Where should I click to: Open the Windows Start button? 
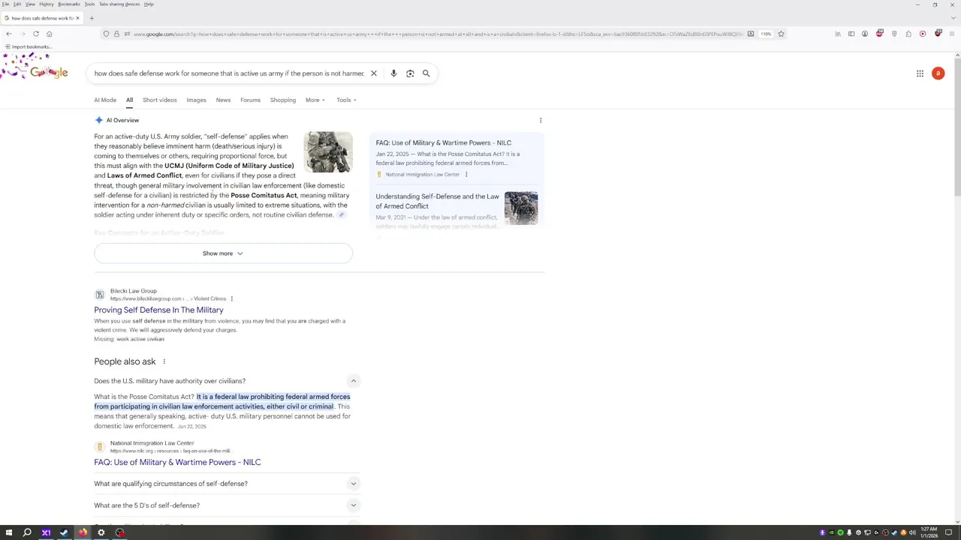(8, 532)
